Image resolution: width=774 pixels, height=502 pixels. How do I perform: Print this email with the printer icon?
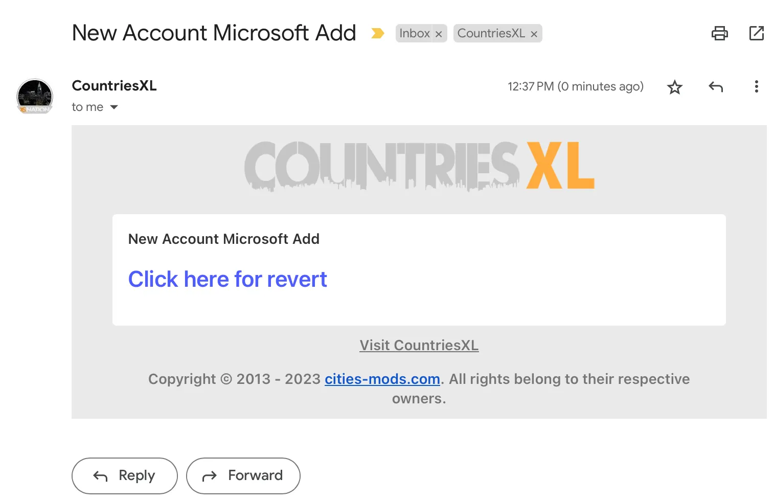click(x=719, y=33)
